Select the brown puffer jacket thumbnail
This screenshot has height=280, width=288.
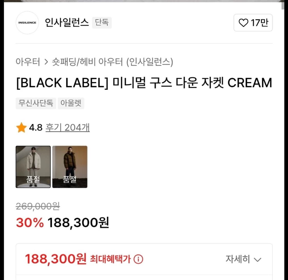[x=70, y=167]
